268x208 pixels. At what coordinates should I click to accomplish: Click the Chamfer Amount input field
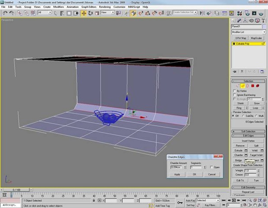pyautogui.click(x=175, y=167)
